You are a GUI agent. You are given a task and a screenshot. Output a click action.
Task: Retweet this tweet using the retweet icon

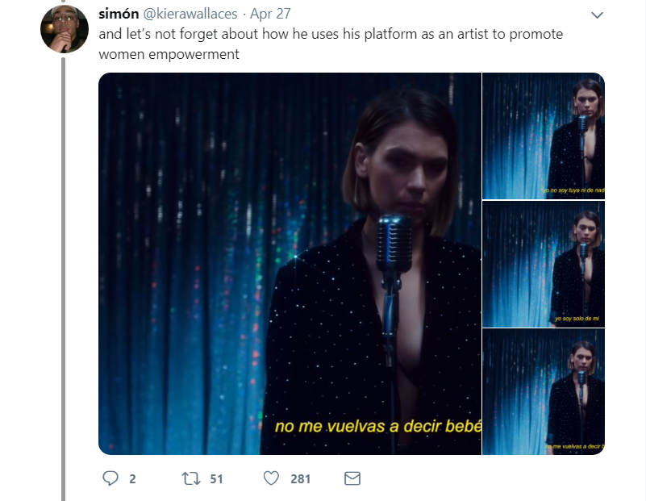191,478
